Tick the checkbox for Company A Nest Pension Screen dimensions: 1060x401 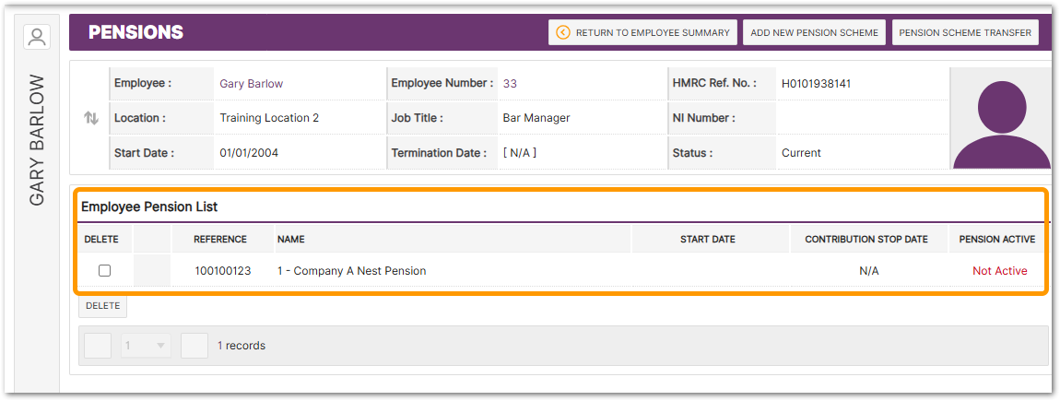[104, 271]
